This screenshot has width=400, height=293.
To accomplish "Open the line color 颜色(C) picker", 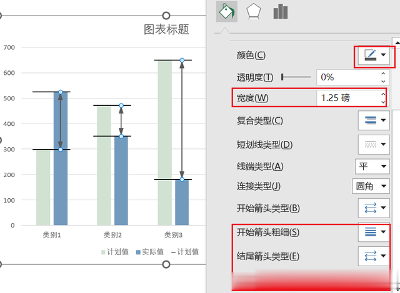I will coord(374,55).
